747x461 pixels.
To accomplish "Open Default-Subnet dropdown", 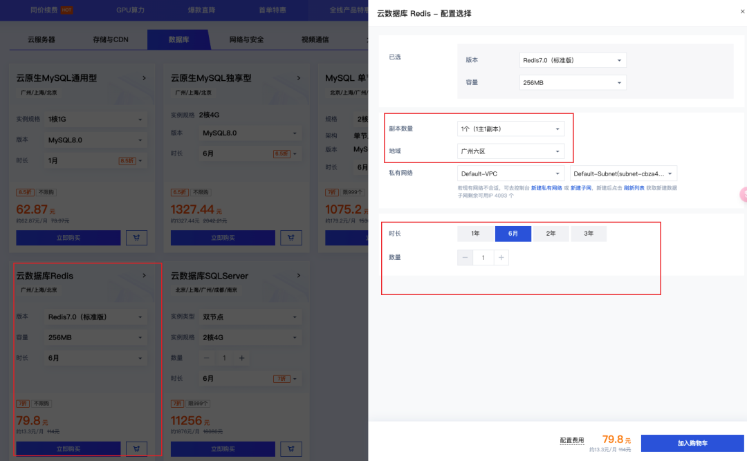I will coord(623,173).
